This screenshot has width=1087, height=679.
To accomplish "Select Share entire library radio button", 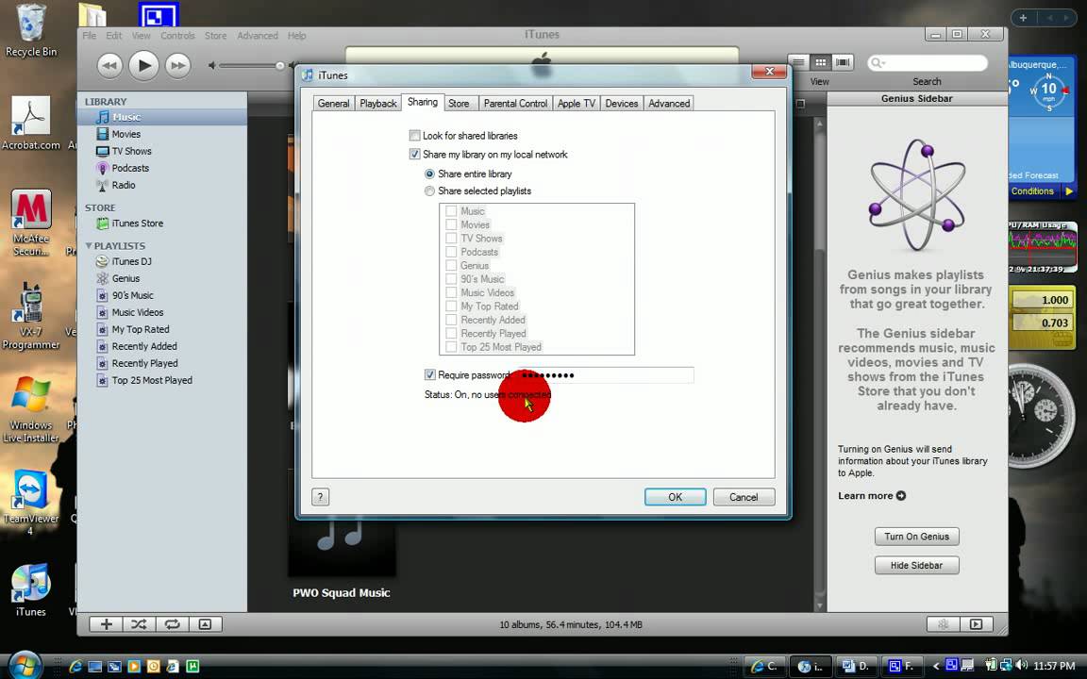I will click(430, 174).
